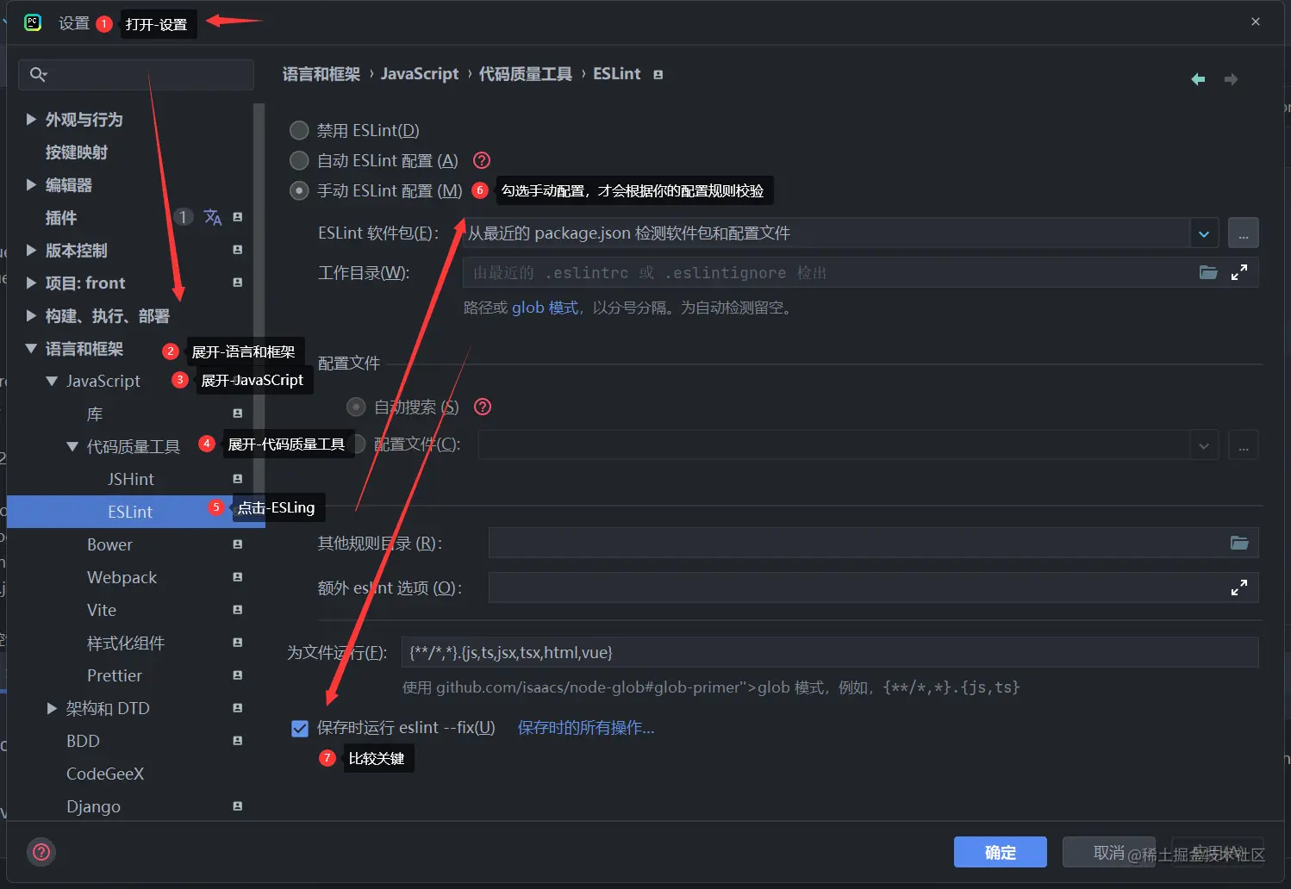Open the Prettier settings page

pos(115,675)
